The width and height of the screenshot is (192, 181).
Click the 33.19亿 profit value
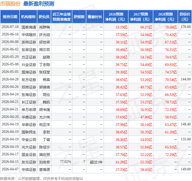121,27
